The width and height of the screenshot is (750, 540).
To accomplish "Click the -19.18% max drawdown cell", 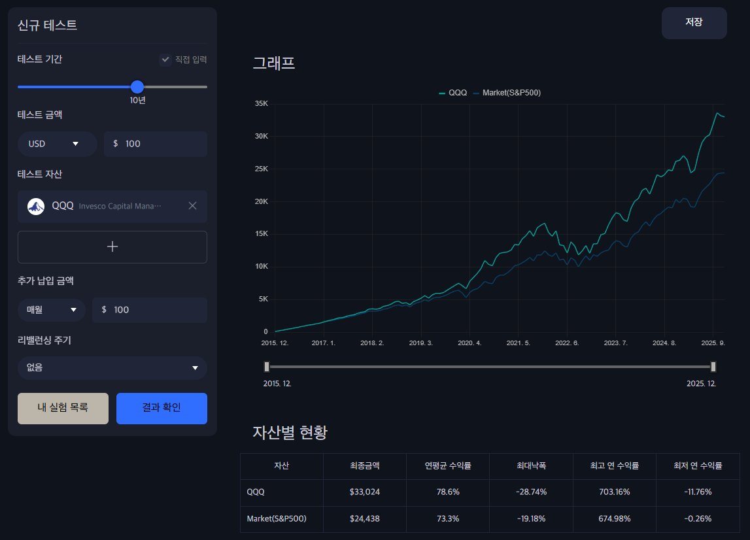I will 532,519.
